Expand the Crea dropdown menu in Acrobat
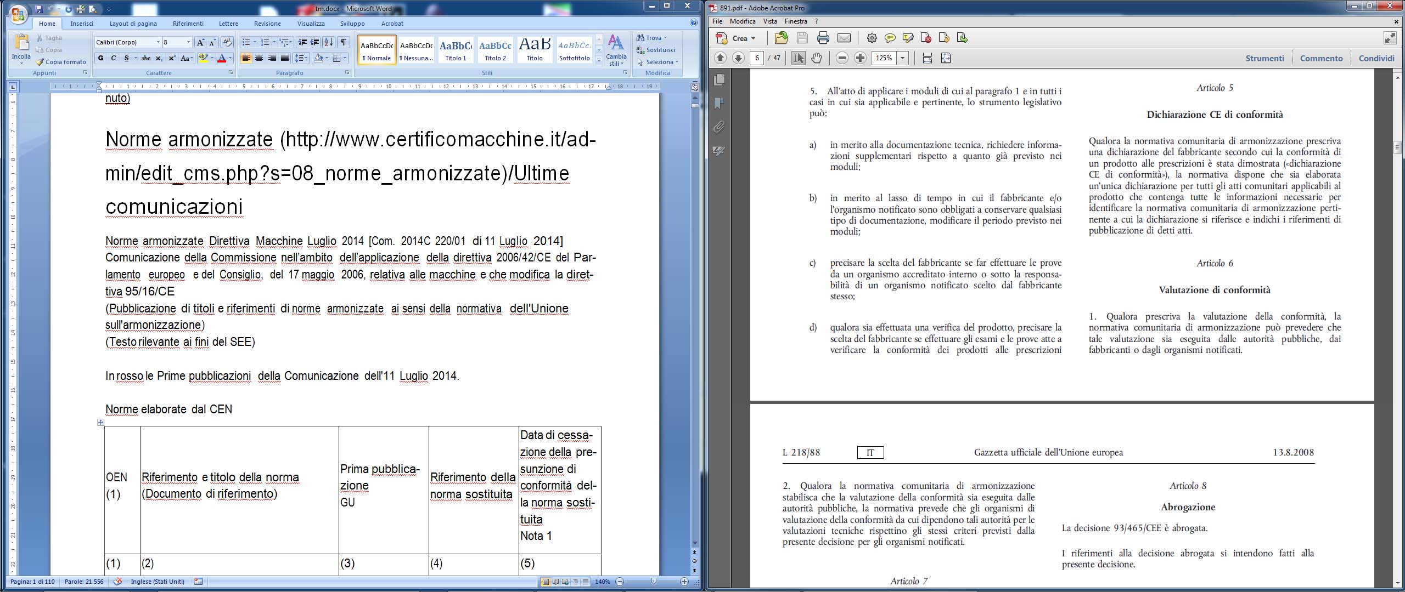 [x=753, y=38]
